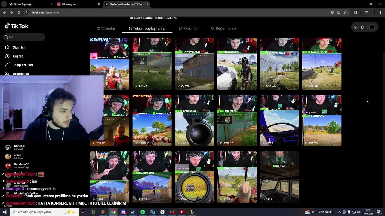The height and width of the screenshot is (216, 385).
Task: Open the video with 5211 views
Action: pos(279,177)
